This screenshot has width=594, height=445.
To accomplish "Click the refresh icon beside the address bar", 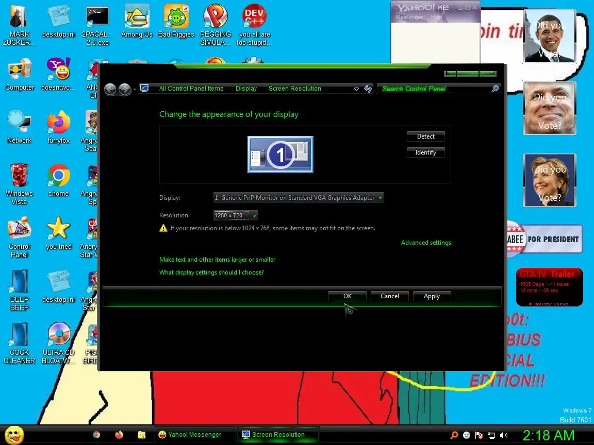I will click(368, 89).
